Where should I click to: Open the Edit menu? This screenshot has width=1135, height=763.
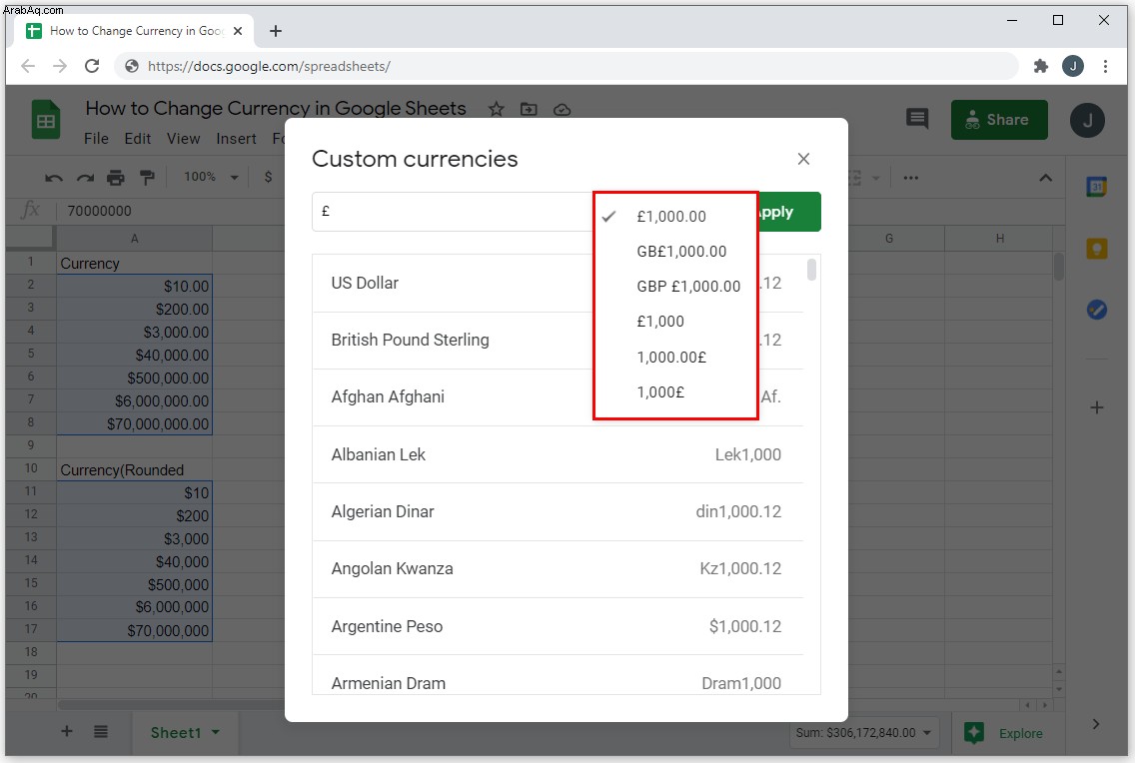(138, 139)
